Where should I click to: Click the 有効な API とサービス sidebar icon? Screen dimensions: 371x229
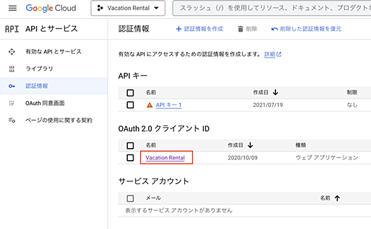(x=11, y=51)
